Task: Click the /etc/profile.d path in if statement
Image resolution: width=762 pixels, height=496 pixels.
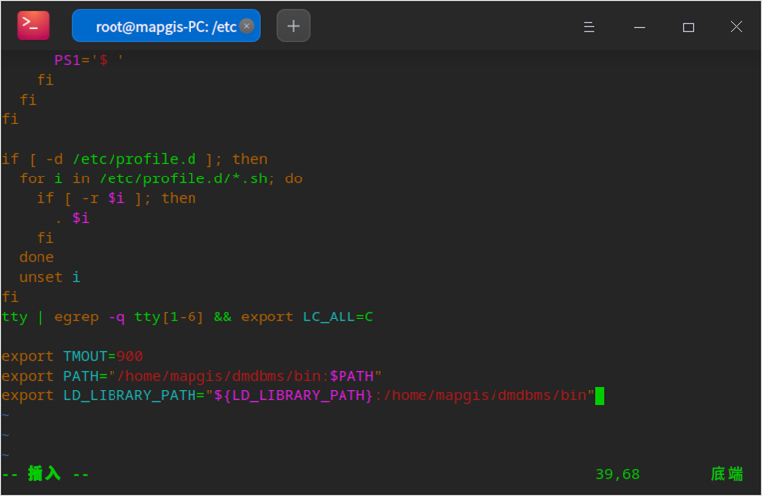Action: click(x=134, y=159)
